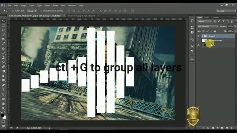
Task: Select the Hand tool
Action: click(x=3, y=104)
